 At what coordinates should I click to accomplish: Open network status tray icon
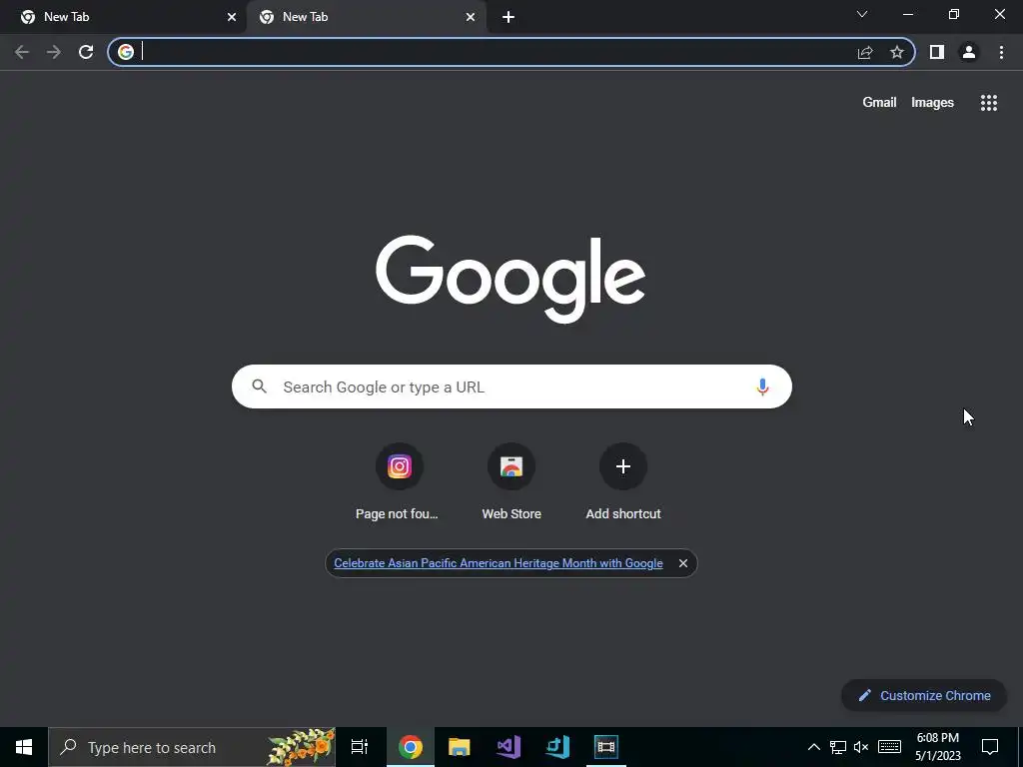[x=838, y=747]
